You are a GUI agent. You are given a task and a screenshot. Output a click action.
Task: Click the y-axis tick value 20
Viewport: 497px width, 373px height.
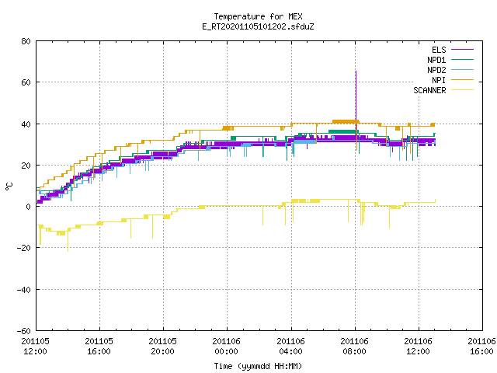pos(26,166)
